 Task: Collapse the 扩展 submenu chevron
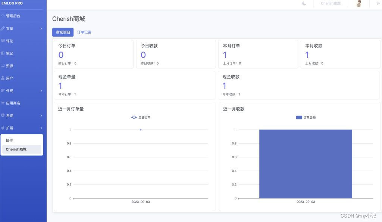click(41, 128)
